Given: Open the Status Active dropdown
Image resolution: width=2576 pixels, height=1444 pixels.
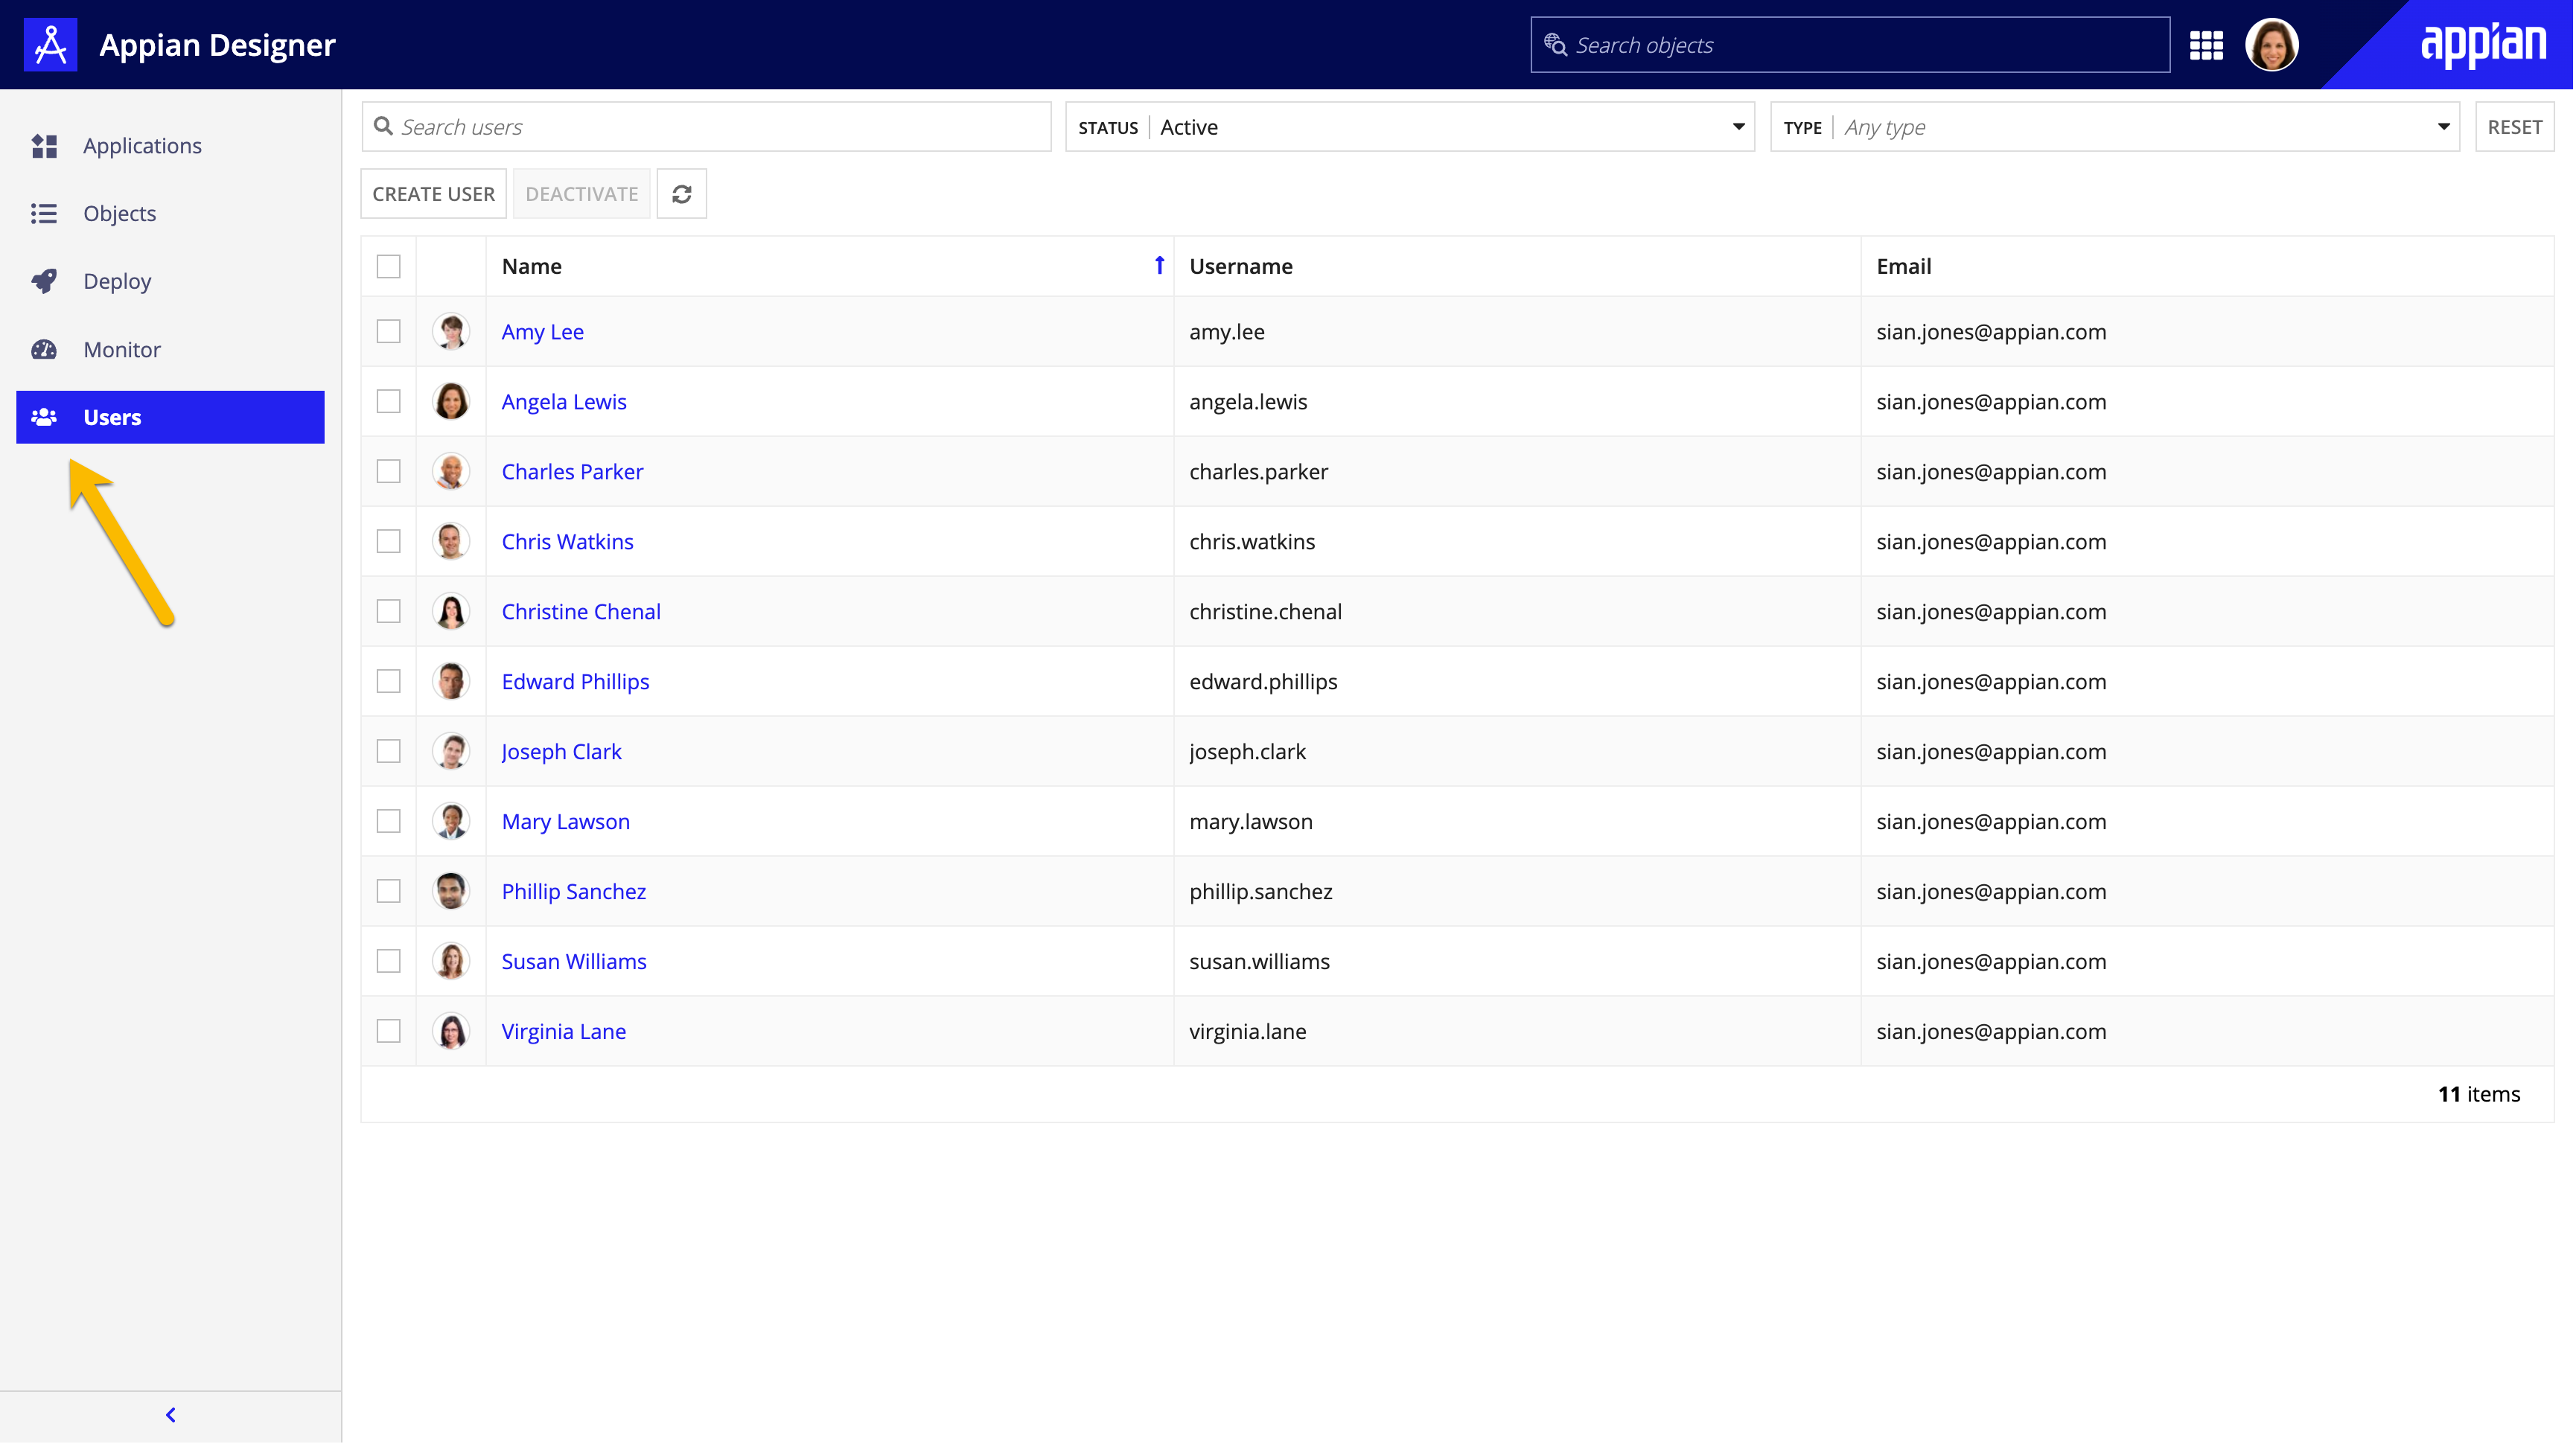Looking at the screenshot, I should tap(1411, 127).
